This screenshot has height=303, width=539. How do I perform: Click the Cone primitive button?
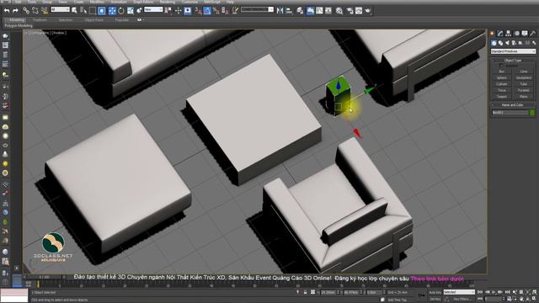524,72
